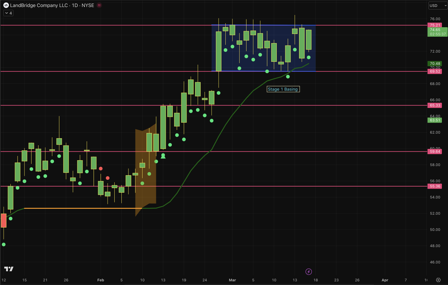Select the blue Stage 1 basing rectangle
This screenshot has width=448, height=285.
coord(264,48)
